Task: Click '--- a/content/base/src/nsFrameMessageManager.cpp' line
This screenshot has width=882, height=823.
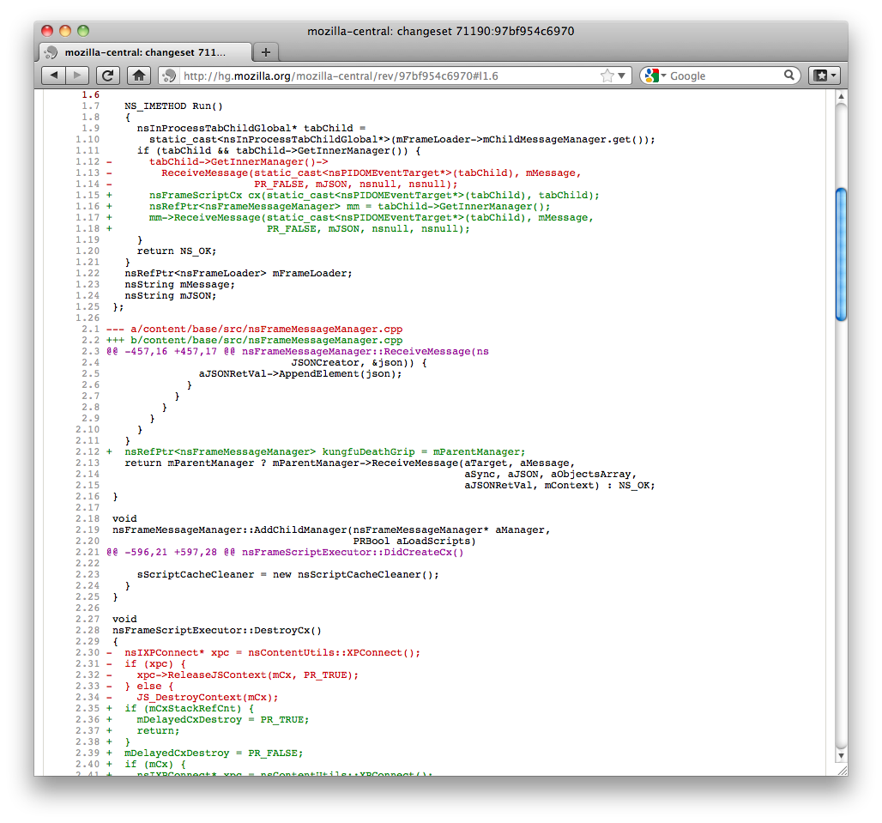Action: [254, 329]
